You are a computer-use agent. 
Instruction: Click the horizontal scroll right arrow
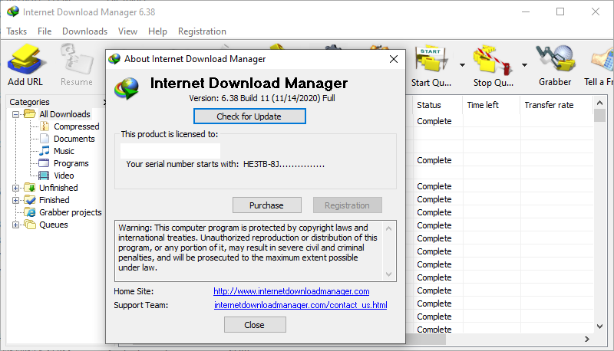(586, 340)
